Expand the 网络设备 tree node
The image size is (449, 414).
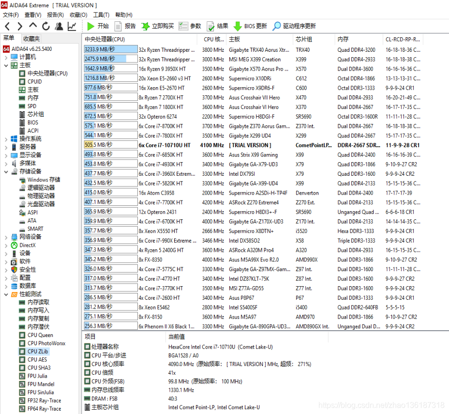click(6, 237)
